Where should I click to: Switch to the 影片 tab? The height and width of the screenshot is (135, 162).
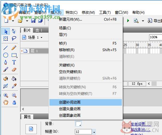coord(27,30)
